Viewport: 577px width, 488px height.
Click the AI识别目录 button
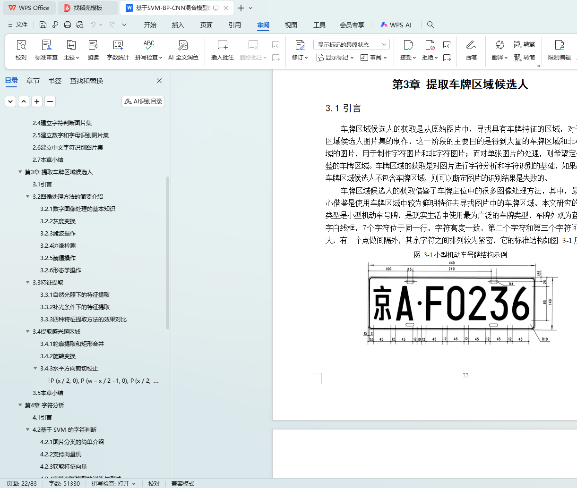(x=143, y=101)
